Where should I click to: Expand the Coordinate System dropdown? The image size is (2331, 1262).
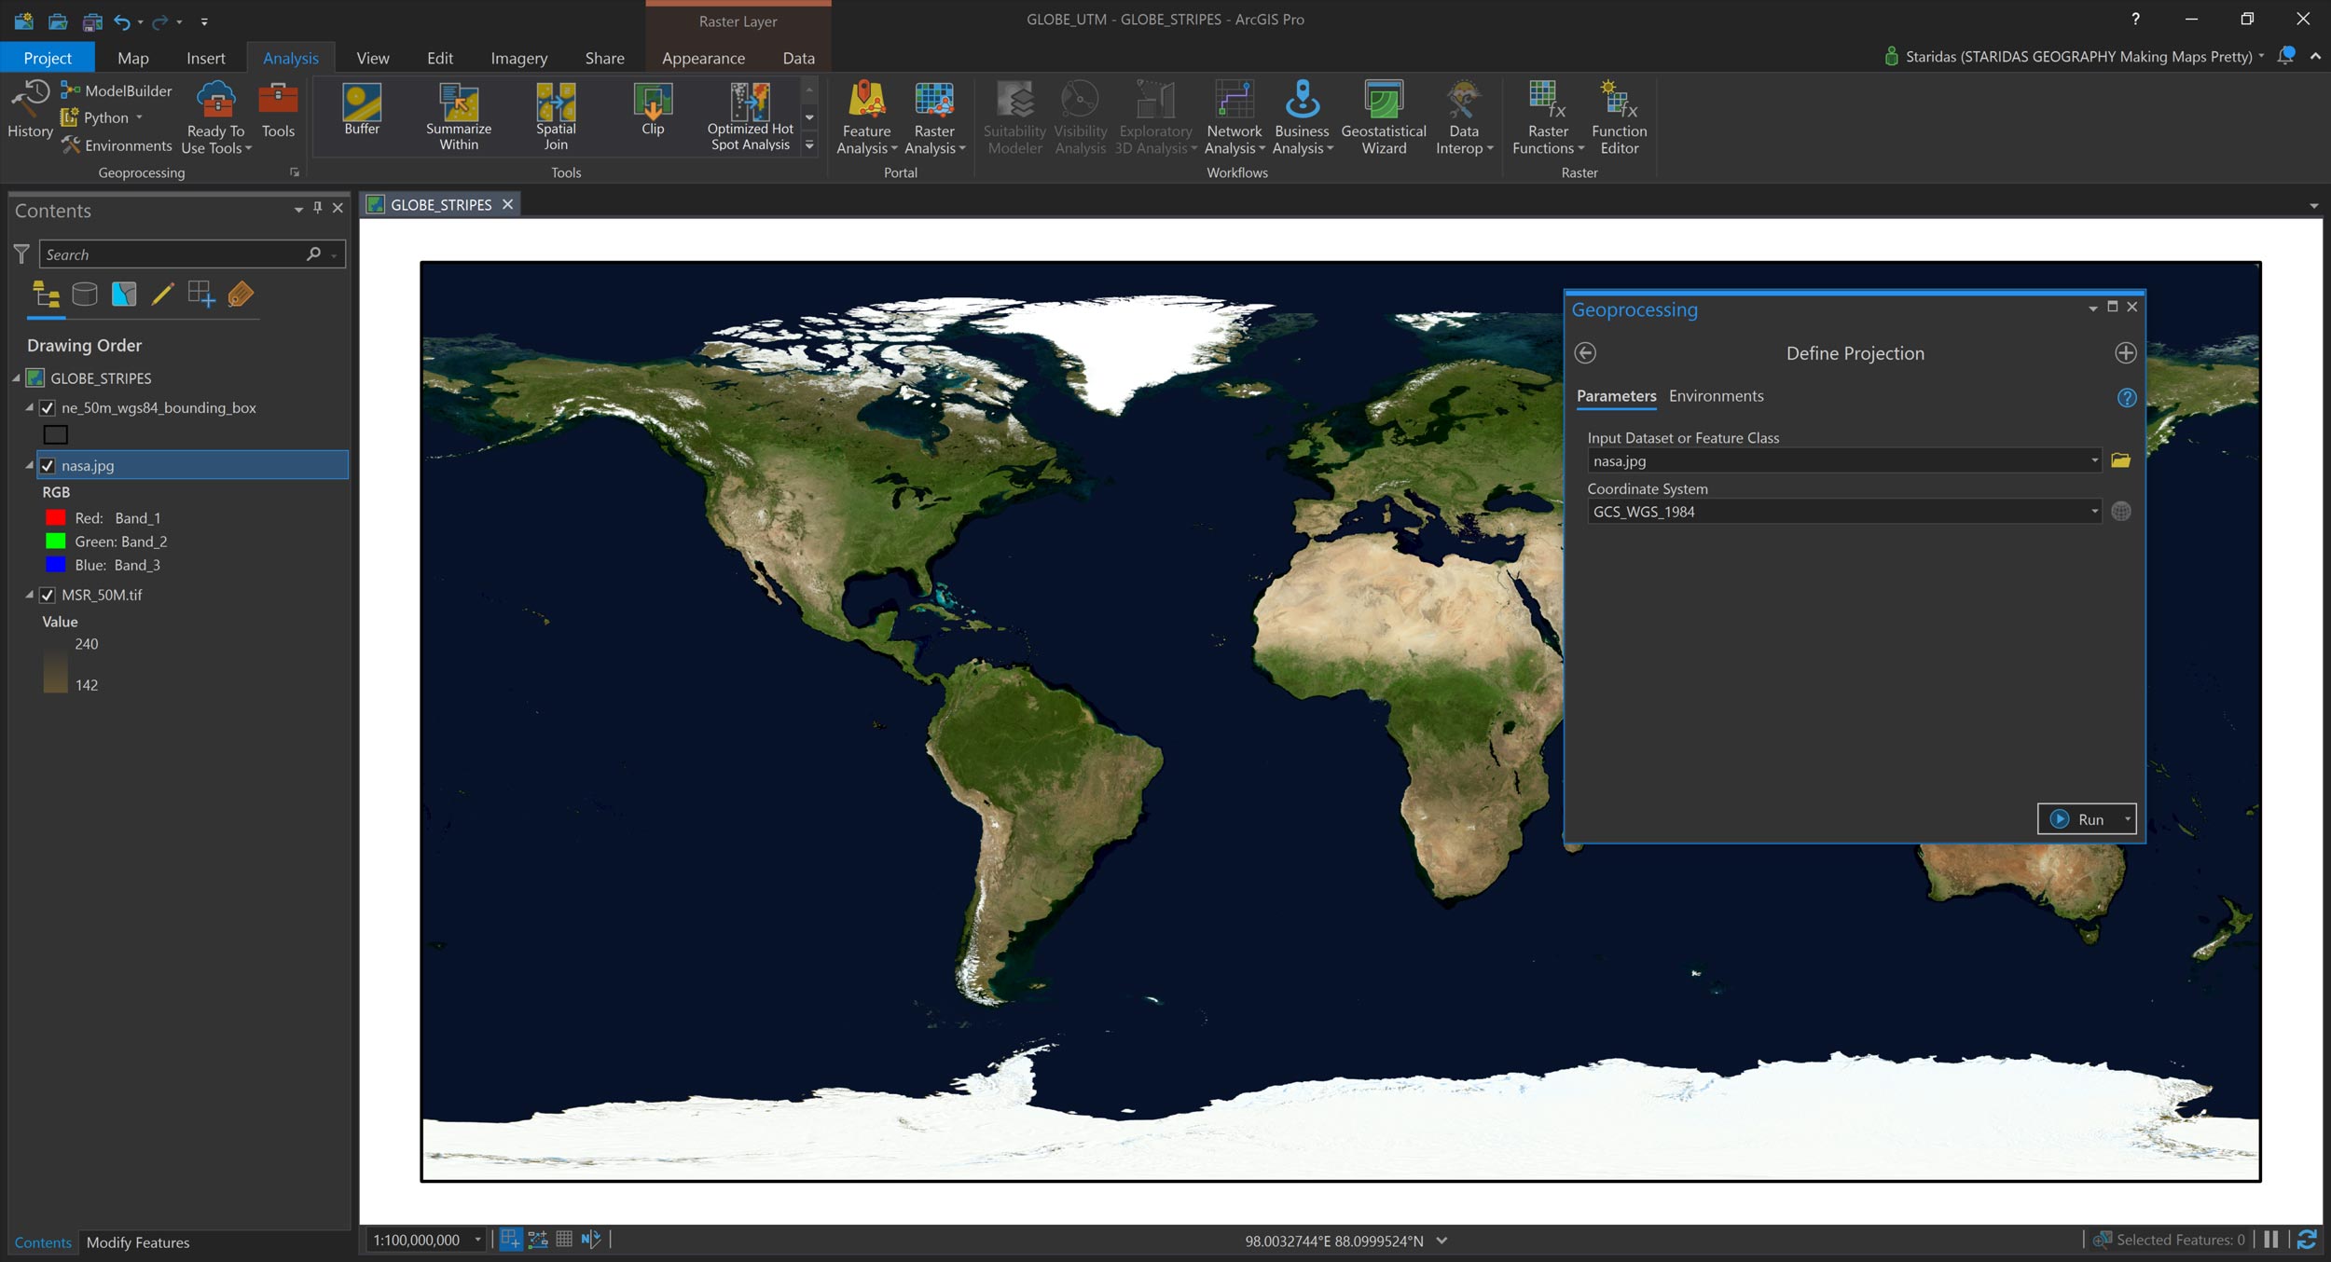click(x=2094, y=512)
